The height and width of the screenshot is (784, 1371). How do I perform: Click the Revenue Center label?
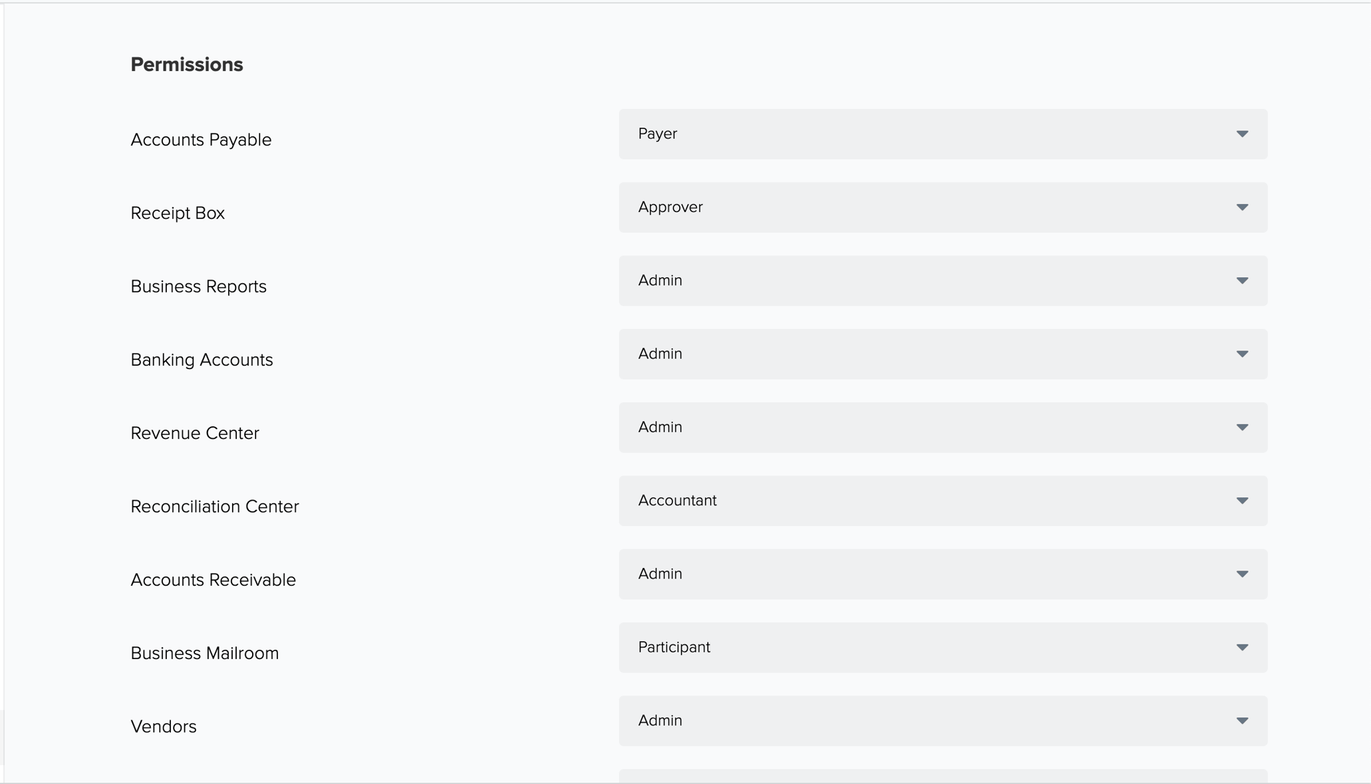(195, 433)
